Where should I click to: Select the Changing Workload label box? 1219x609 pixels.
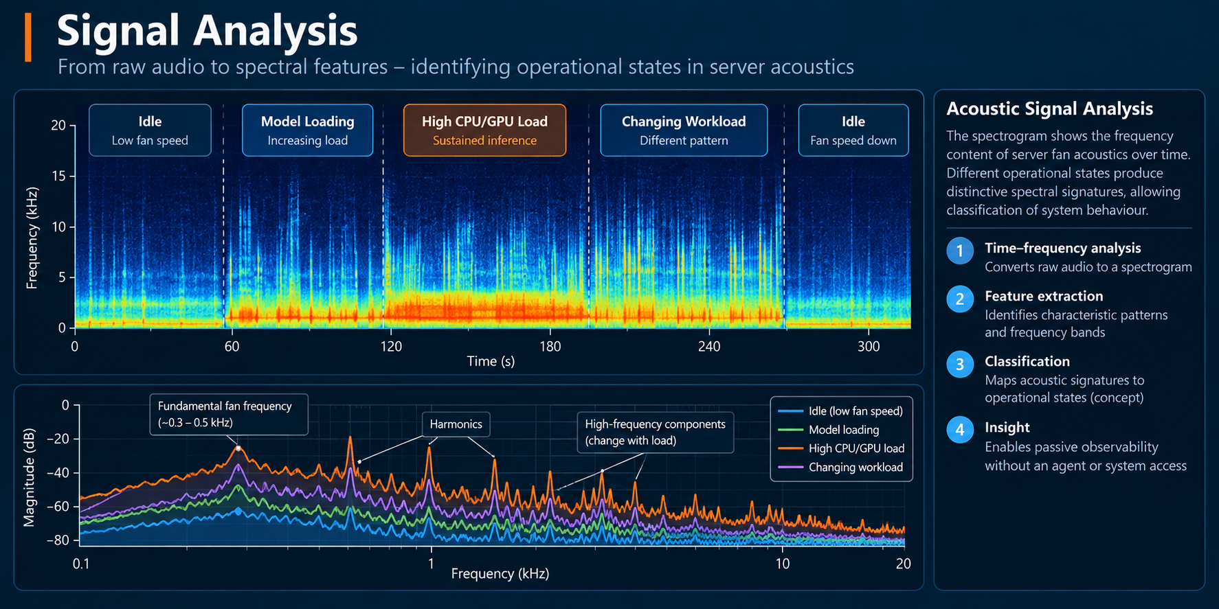coord(684,130)
